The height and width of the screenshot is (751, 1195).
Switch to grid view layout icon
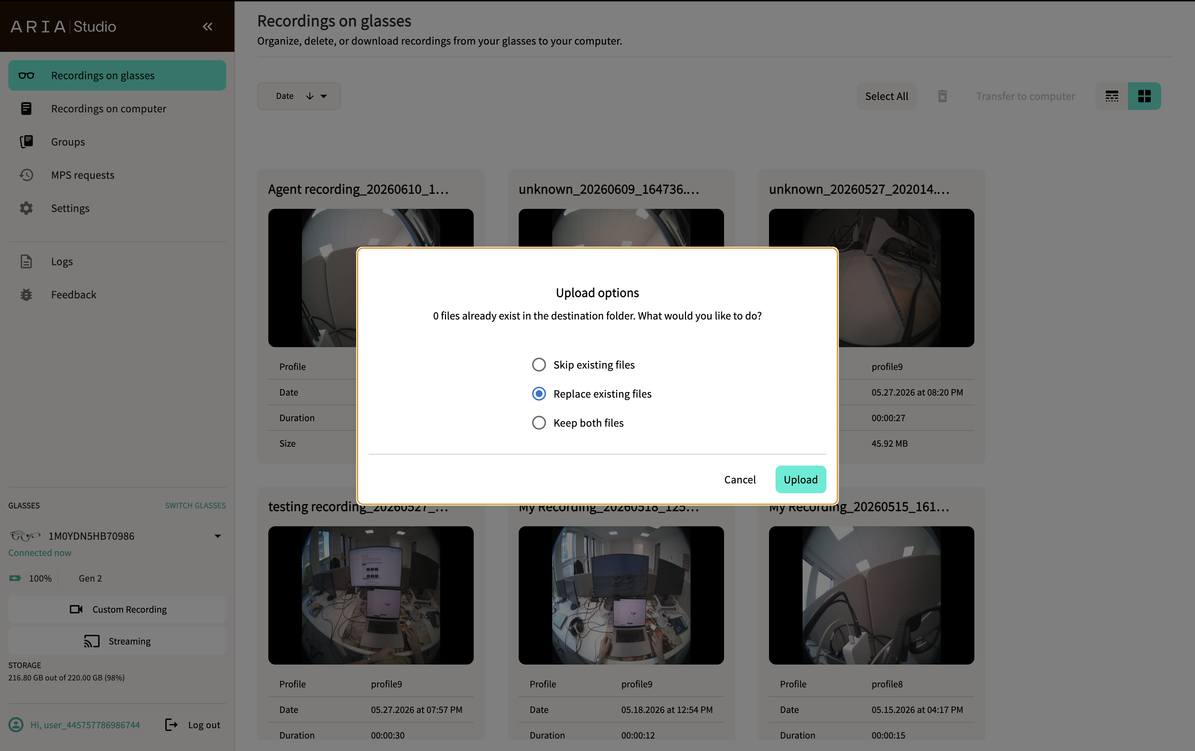click(x=1145, y=96)
